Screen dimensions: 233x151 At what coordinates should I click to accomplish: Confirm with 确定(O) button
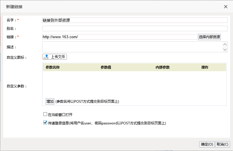(207, 144)
